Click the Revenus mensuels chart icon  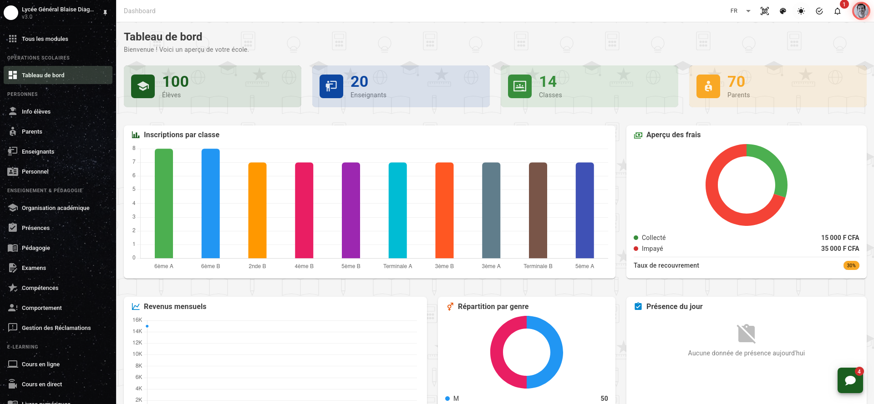click(x=136, y=307)
